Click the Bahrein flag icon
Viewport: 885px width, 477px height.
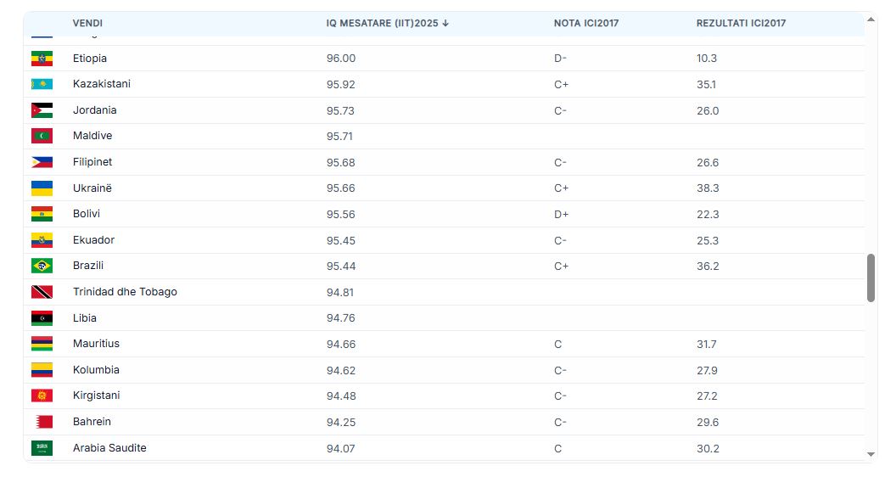[42, 422]
